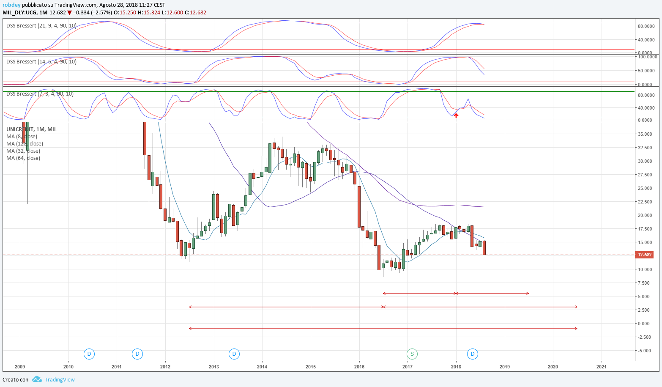Click the MA (8, close) legend entry
This screenshot has height=387, width=662.
tap(22, 137)
